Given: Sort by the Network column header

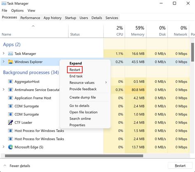Looking at the screenshot, I should point(180,34).
